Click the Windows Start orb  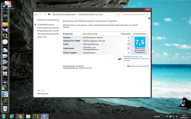[x=3, y=116]
